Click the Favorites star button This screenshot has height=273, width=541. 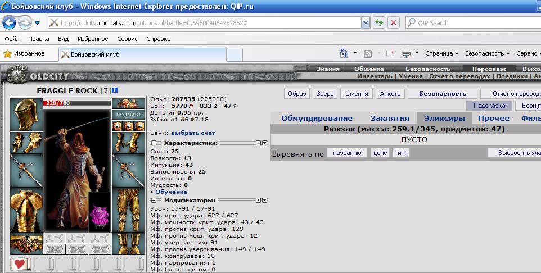tap(24, 53)
